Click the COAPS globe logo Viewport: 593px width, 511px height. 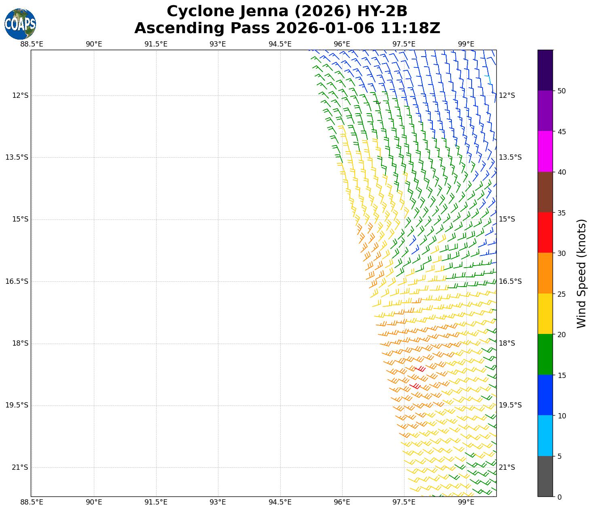point(20,24)
